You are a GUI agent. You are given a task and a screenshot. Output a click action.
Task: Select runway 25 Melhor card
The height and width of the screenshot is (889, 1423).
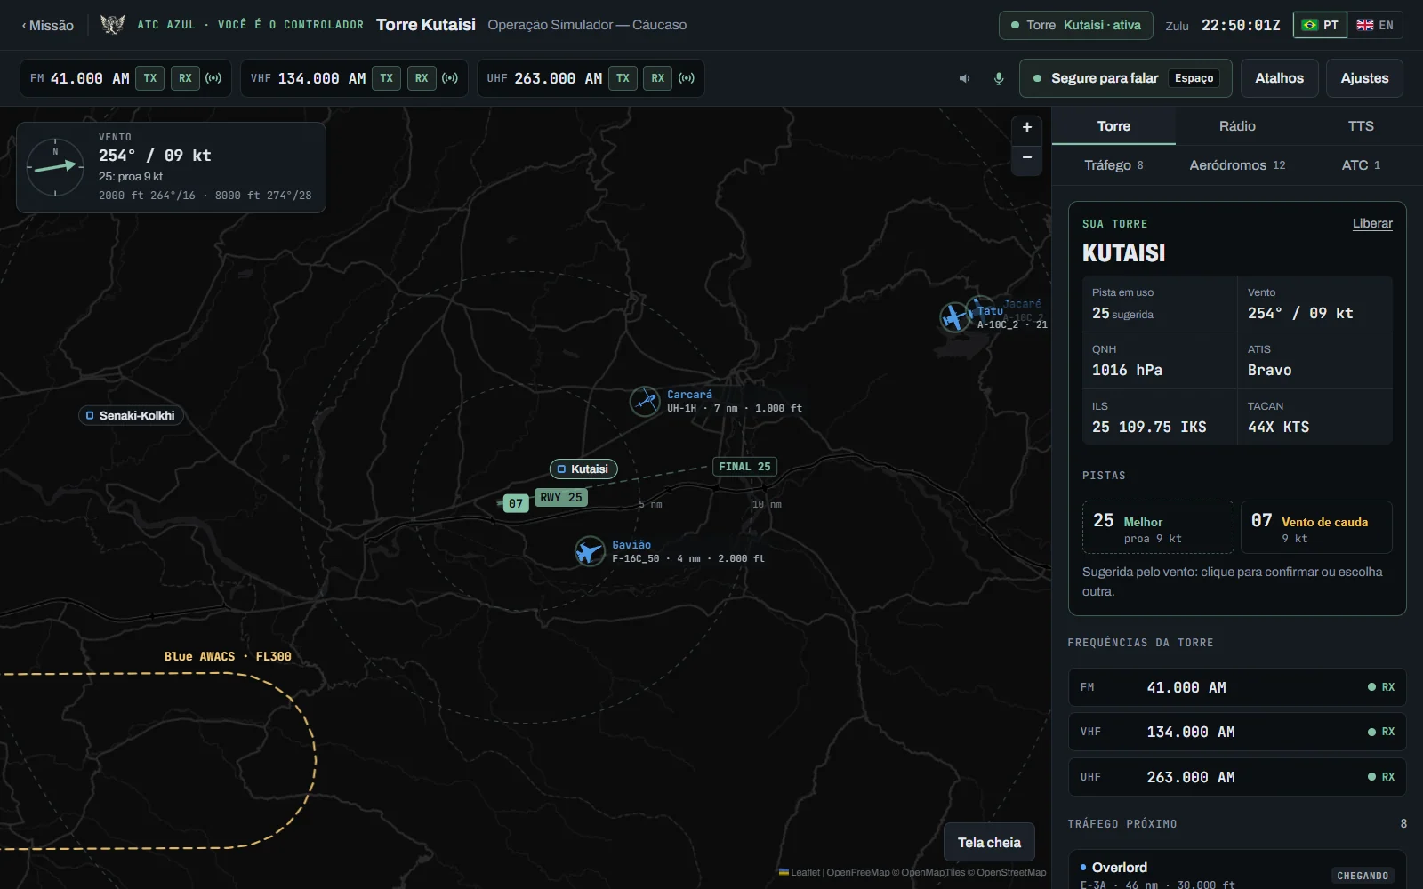[1158, 527]
